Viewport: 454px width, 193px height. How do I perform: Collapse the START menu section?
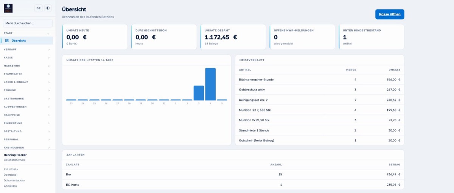coord(26,33)
